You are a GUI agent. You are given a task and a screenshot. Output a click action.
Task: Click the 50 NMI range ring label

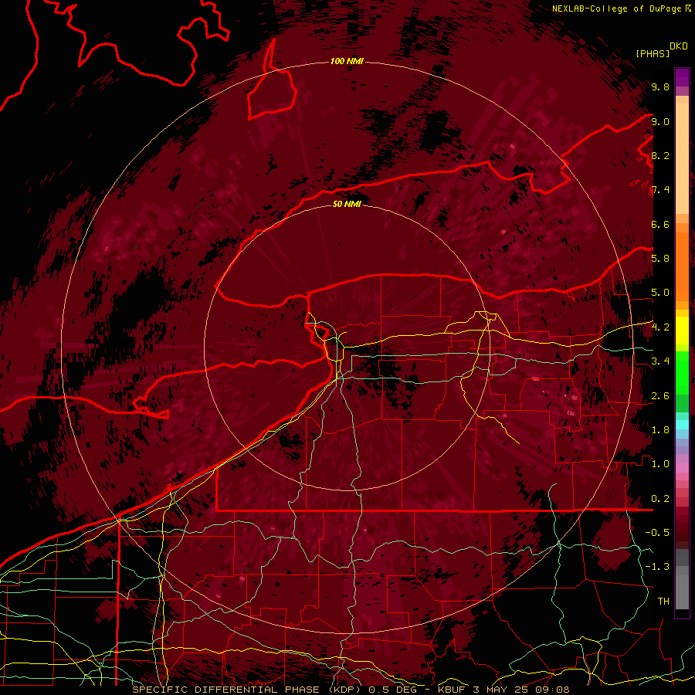(347, 204)
